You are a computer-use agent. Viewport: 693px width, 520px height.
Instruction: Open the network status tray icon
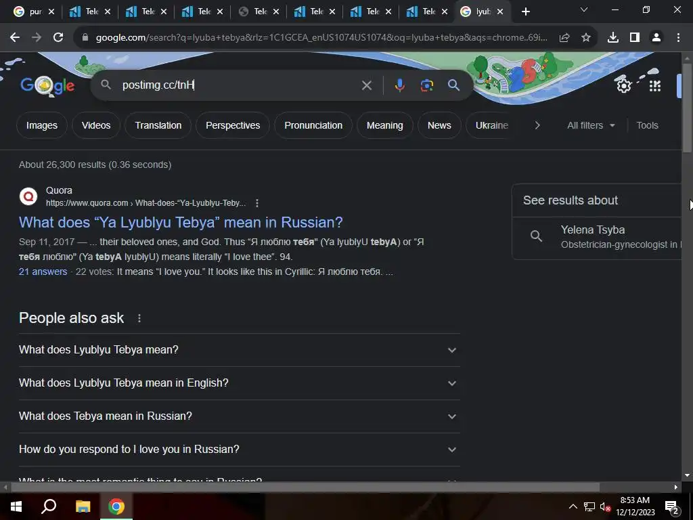pos(589,506)
